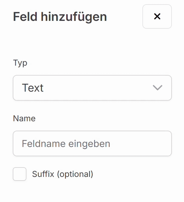Click the Name label above the input

[24, 118]
